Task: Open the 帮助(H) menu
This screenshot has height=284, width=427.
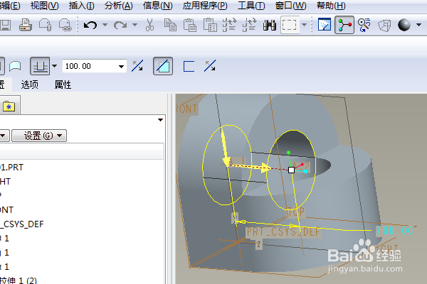Action: [331, 6]
